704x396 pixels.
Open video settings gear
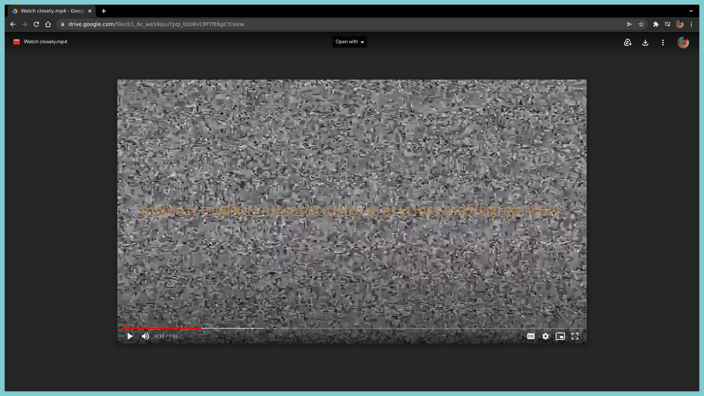tap(546, 336)
